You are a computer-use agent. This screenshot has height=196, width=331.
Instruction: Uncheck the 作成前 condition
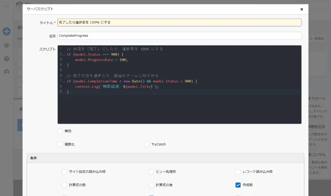coord(238,185)
